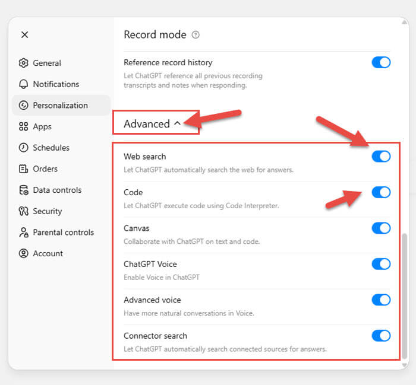Click the General gear icon
Viewport: 416px width, 385px height.
click(23, 63)
